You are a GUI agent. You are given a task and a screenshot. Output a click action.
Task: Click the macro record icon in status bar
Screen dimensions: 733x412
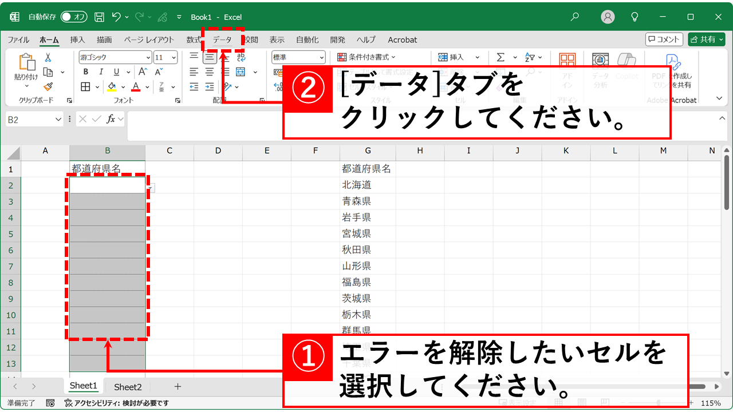[x=50, y=403]
